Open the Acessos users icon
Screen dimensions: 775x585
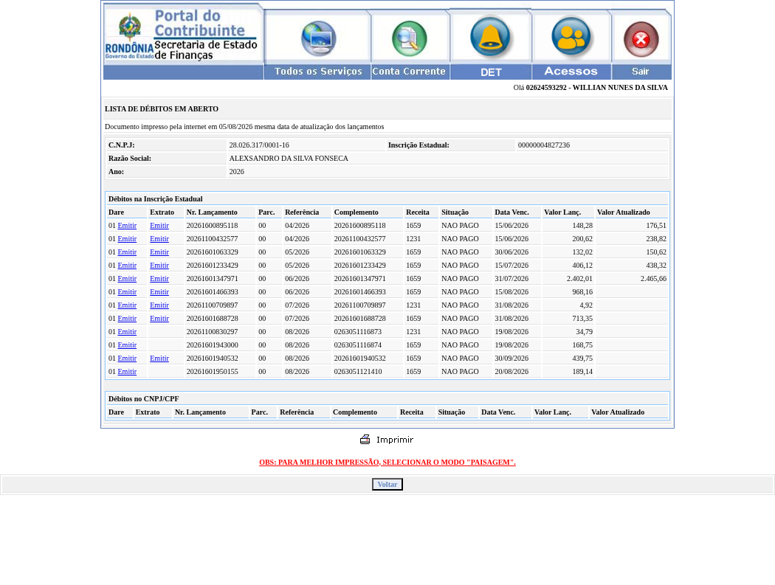pos(571,37)
